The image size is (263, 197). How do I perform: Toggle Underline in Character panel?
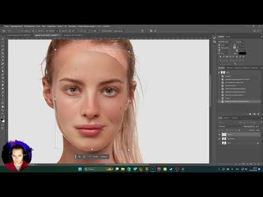[240, 57]
